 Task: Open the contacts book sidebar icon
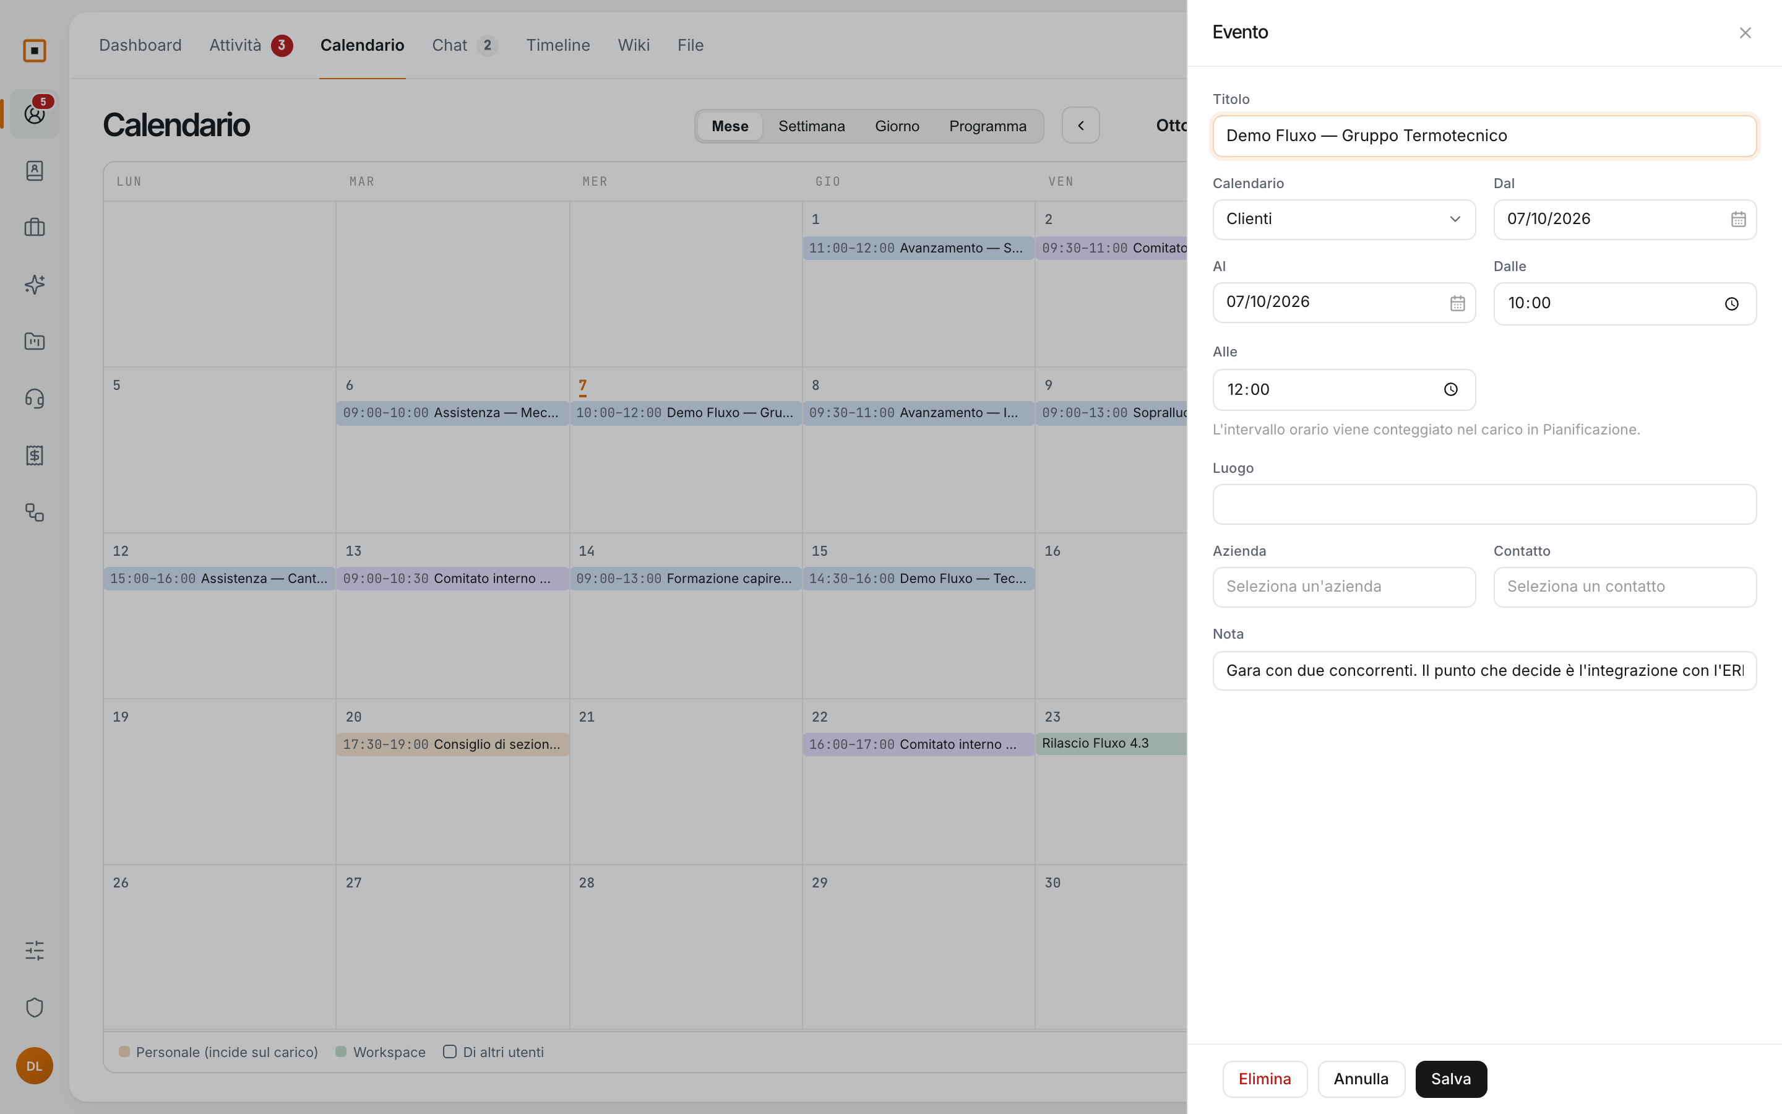click(35, 171)
